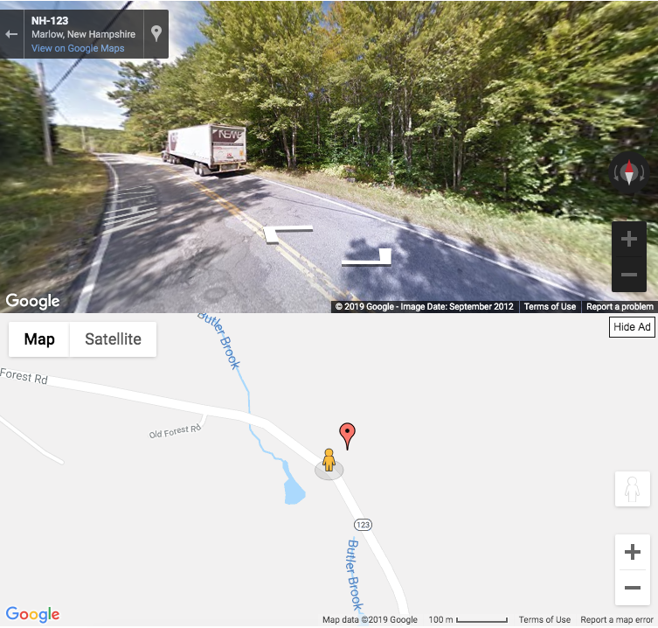Click Report a map error link
Image resolution: width=658 pixels, height=628 pixels.
(x=616, y=619)
